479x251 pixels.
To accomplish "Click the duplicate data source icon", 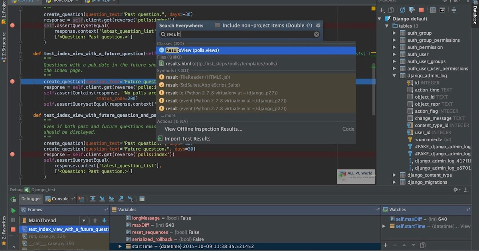I will 391,10.
